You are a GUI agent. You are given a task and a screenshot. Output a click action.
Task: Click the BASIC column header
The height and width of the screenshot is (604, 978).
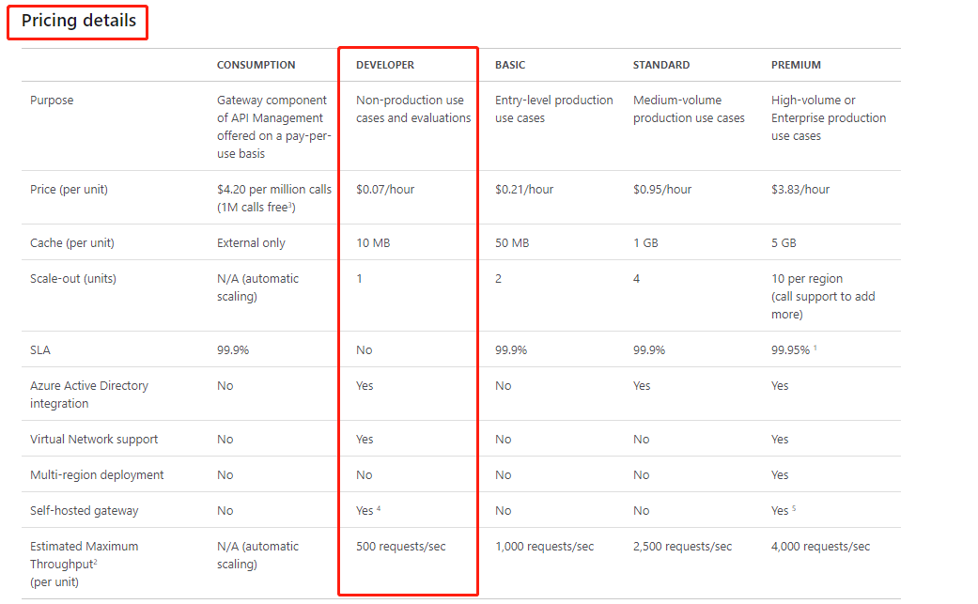509,65
